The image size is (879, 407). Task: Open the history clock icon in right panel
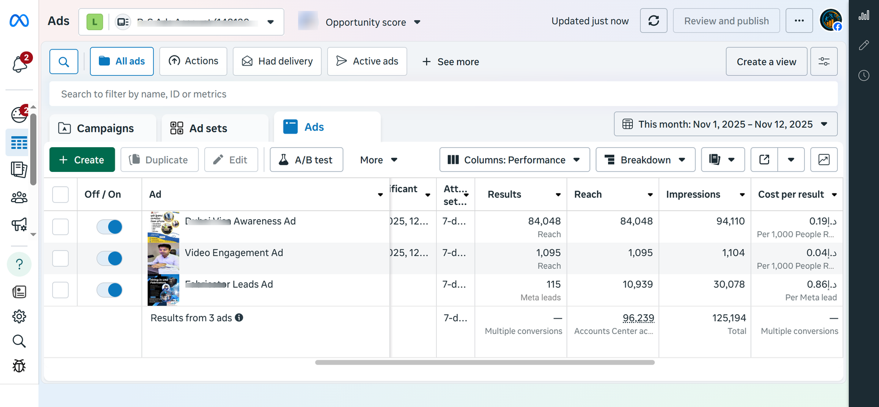point(864,75)
